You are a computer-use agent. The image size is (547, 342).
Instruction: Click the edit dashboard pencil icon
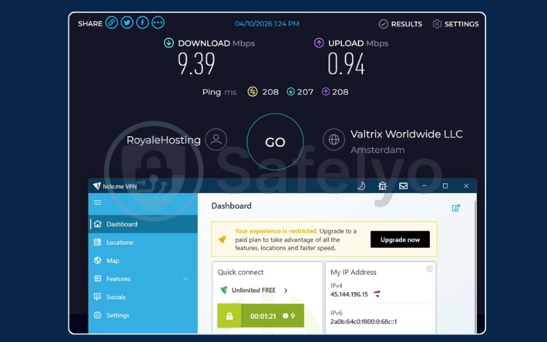click(x=455, y=208)
